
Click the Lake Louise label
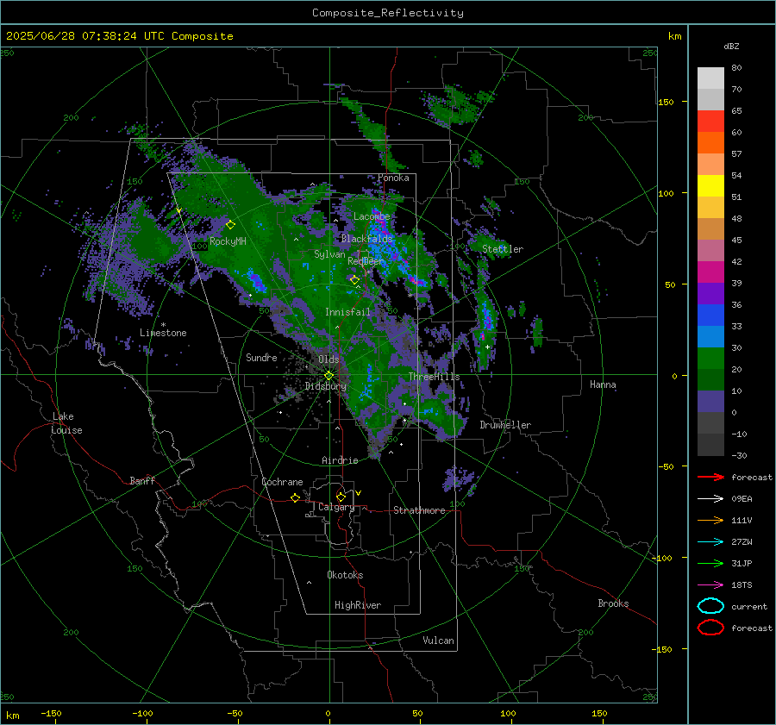66,423
